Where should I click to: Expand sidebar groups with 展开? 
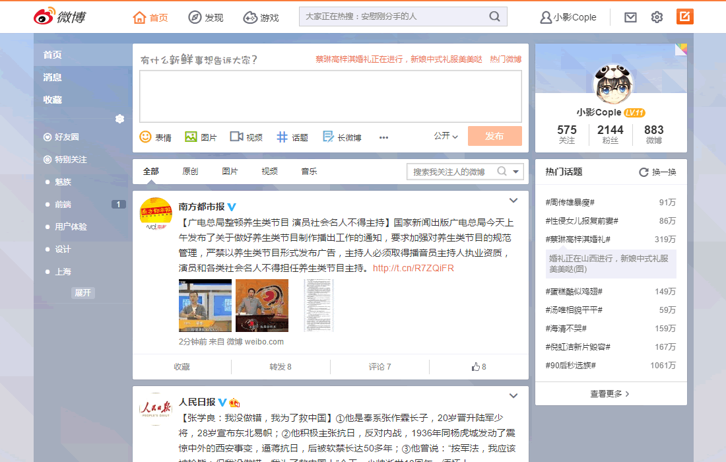click(x=83, y=292)
